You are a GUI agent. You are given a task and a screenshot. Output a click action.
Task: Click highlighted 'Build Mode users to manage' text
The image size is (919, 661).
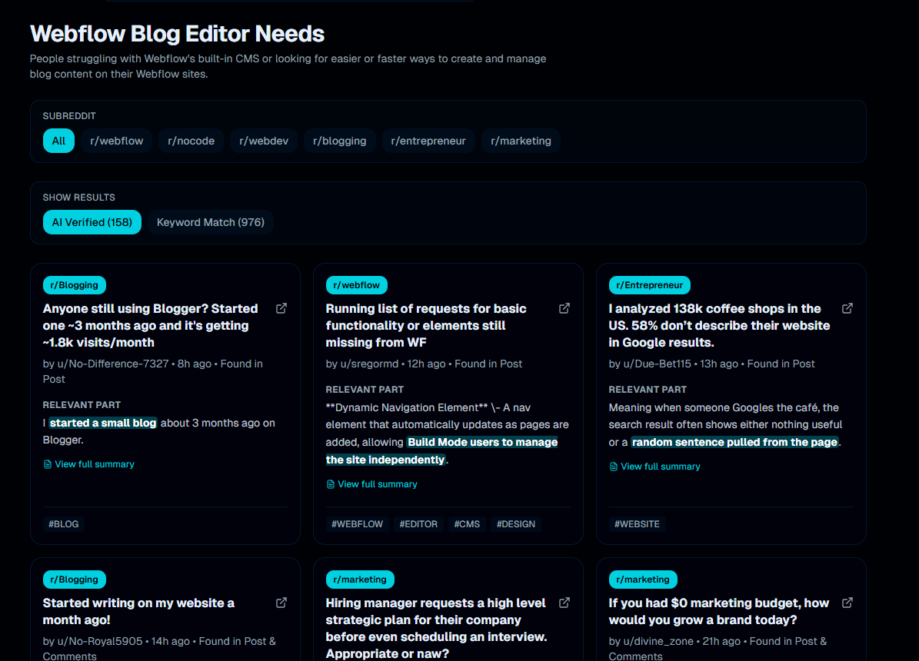[x=482, y=443]
